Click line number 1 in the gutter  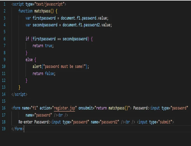[x=4, y=4]
